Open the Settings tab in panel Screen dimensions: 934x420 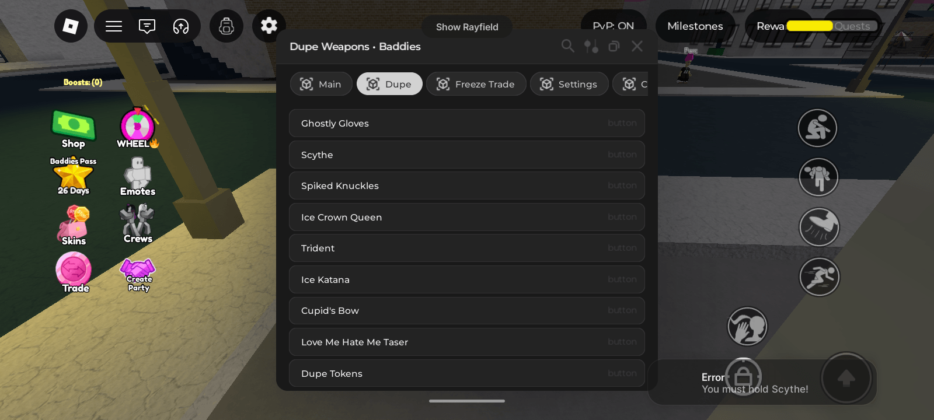[569, 84]
